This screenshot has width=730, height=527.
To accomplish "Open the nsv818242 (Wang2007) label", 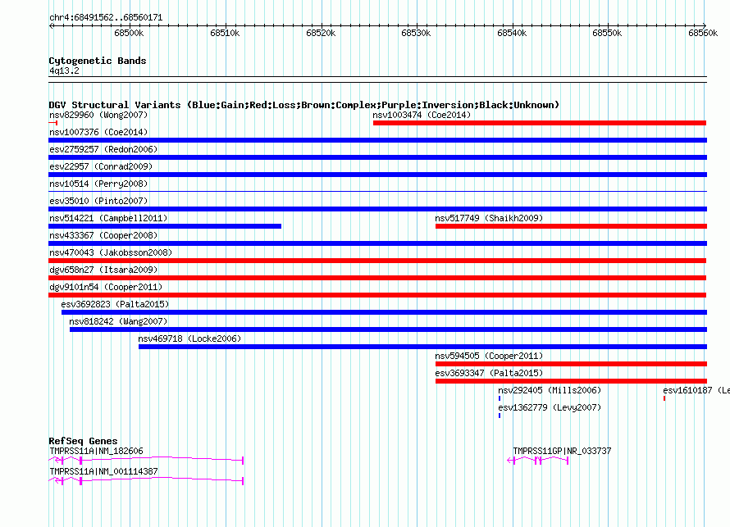I will (118, 321).
